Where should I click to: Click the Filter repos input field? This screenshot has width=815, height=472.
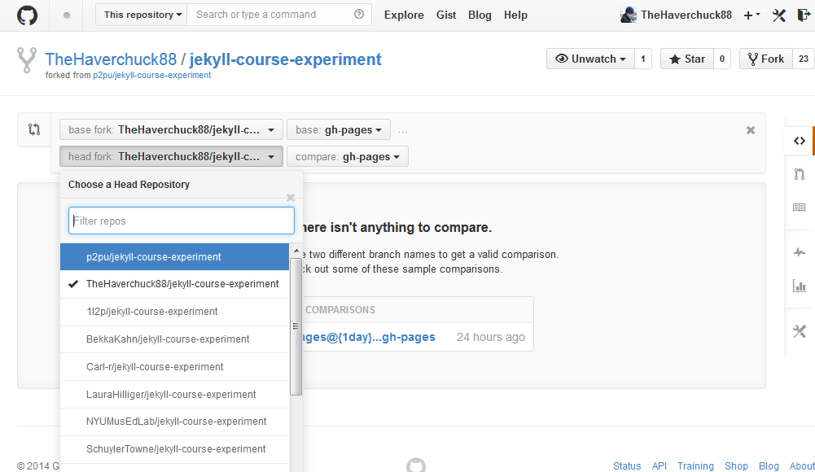coord(182,221)
